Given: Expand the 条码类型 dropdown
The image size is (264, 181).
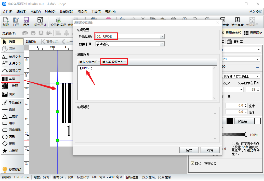Looking at the screenshot, I should coord(162,37).
